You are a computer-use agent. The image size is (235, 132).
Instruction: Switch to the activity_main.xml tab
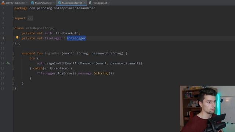click(x=15, y=3)
